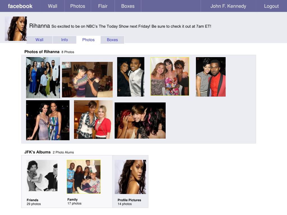Switch to the profile Wall tab
Viewport: 287px width, 215px height.
39,40
